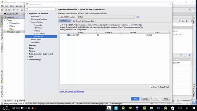The width and height of the screenshot is (197, 111).
Task: Click the settings search field
Action: pyautogui.click(x=41, y=9)
